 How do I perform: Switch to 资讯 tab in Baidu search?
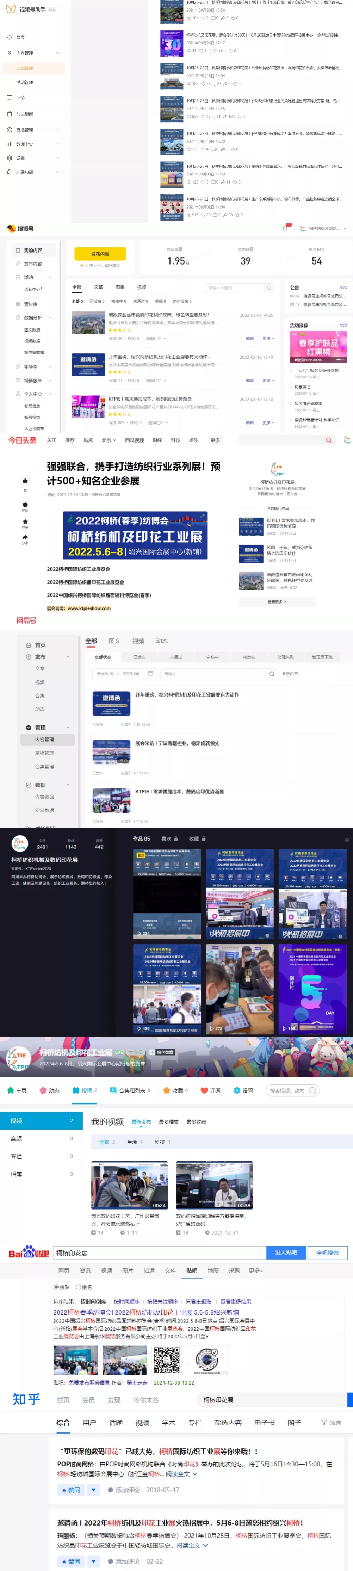(x=85, y=1270)
